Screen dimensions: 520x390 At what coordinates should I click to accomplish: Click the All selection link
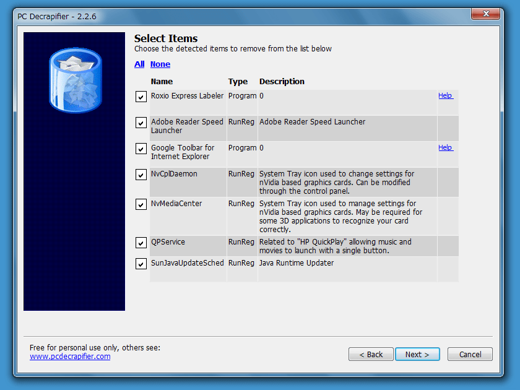[139, 64]
